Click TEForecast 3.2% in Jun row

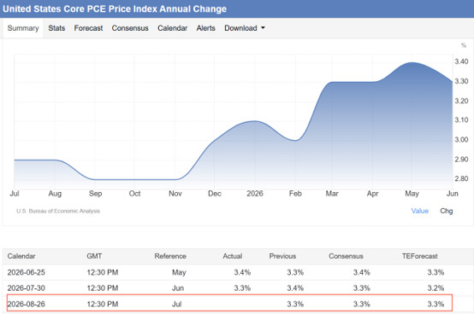[435, 288]
